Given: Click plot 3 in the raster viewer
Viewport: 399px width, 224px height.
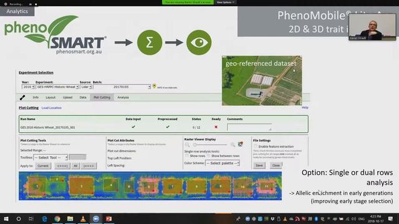Looking at the screenshot, I should [x=82, y=187].
